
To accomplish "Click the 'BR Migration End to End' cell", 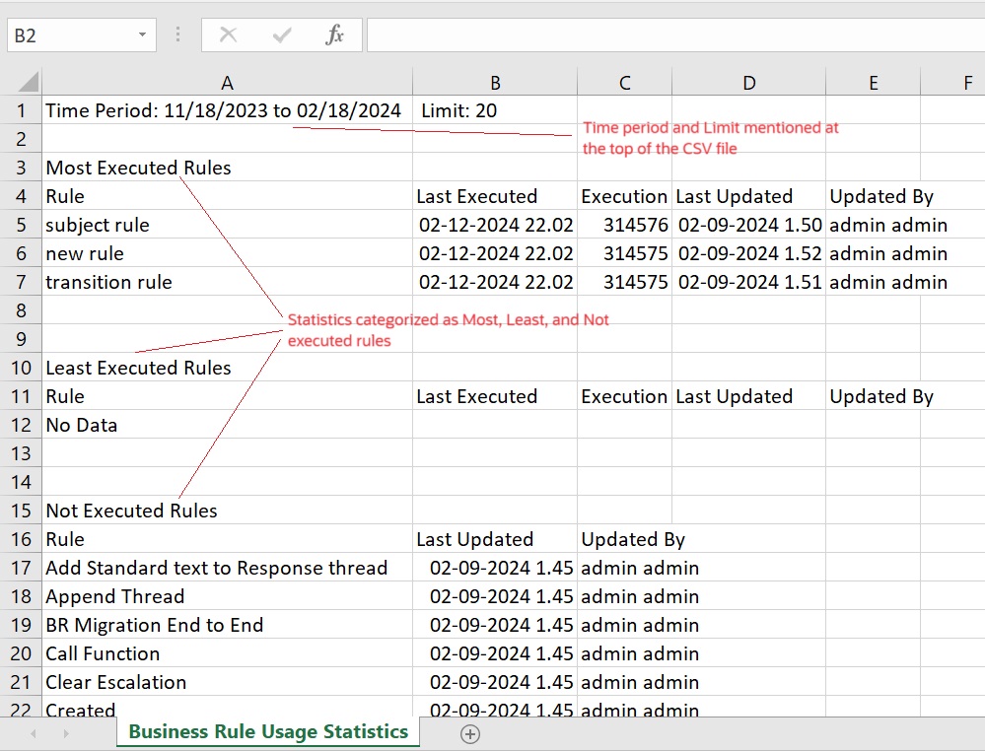I will click(x=228, y=625).
